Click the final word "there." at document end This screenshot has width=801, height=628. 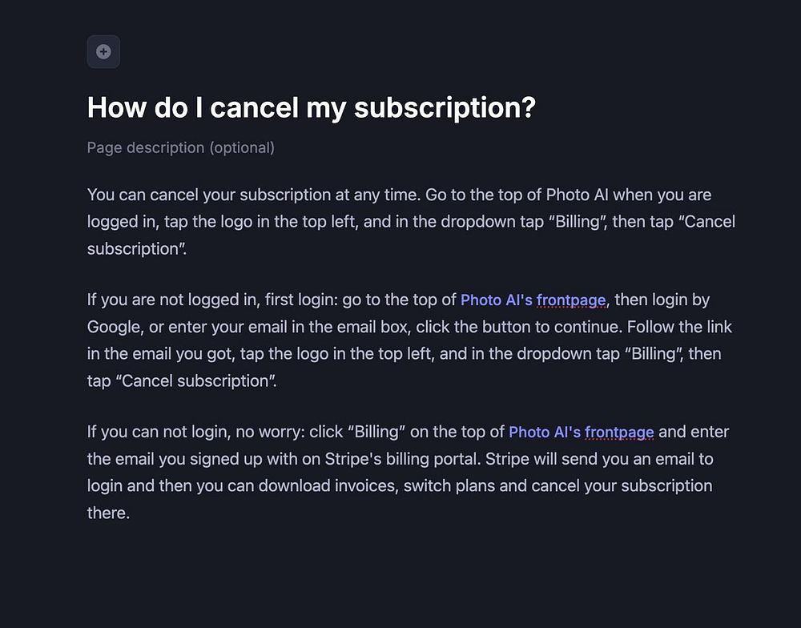[x=107, y=513]
